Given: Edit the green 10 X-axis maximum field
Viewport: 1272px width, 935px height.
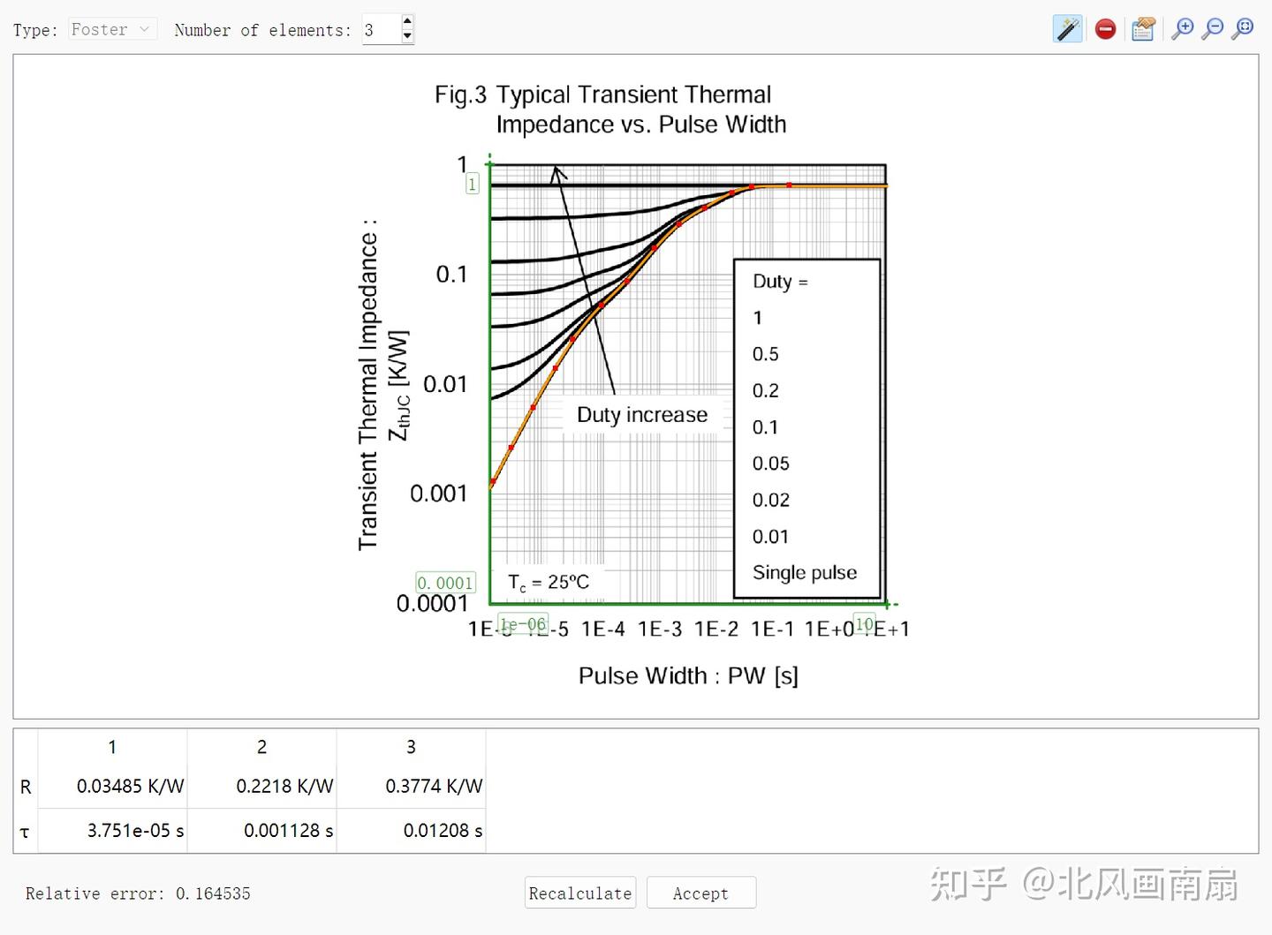Looking at the screenshot, I should tap(864, 623).
